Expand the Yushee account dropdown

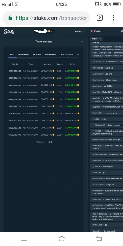[x=79, y=31]
